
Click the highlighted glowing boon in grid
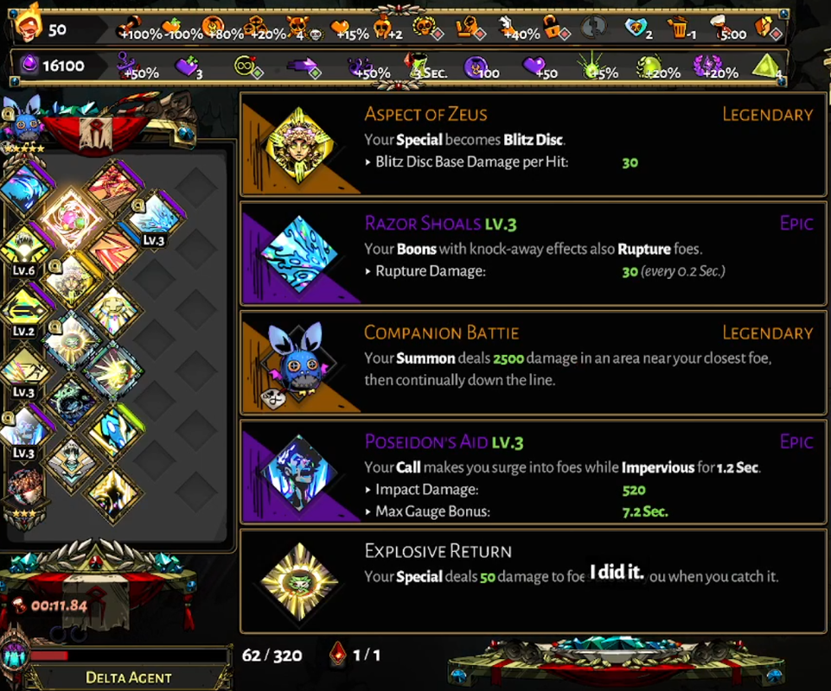(72, 219)
